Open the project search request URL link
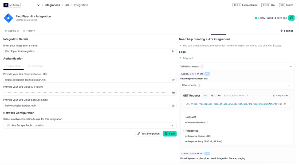This screenshot has height=165, width=299. [x=236, y=104]
